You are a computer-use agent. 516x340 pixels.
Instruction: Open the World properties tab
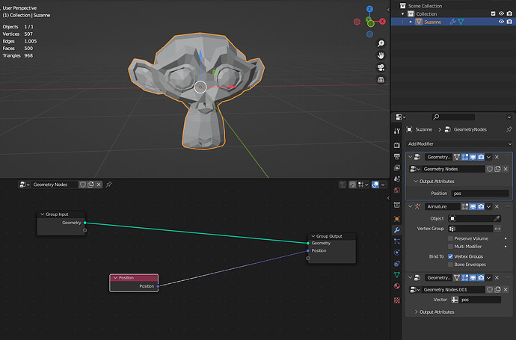click(x=397, y=190)
